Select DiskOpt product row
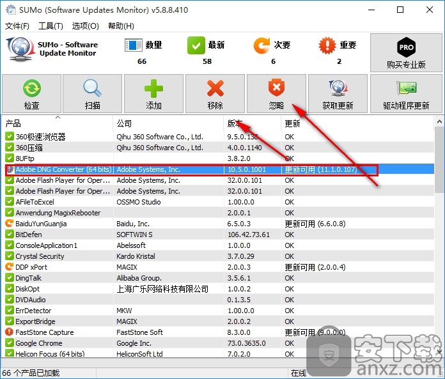The height and width of the screenshot is (379, 445). (219, 289)
